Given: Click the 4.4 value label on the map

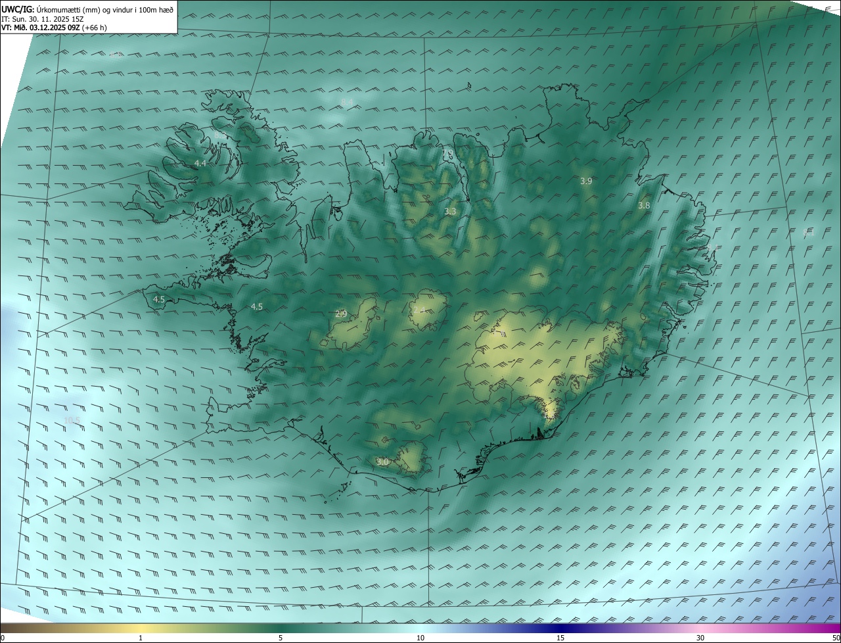Looking at the screenshot, I should [200, 163].
